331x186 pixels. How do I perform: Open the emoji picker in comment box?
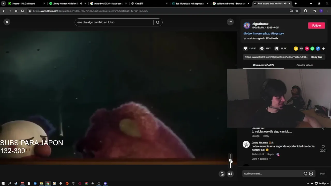[x=311, y=174]
